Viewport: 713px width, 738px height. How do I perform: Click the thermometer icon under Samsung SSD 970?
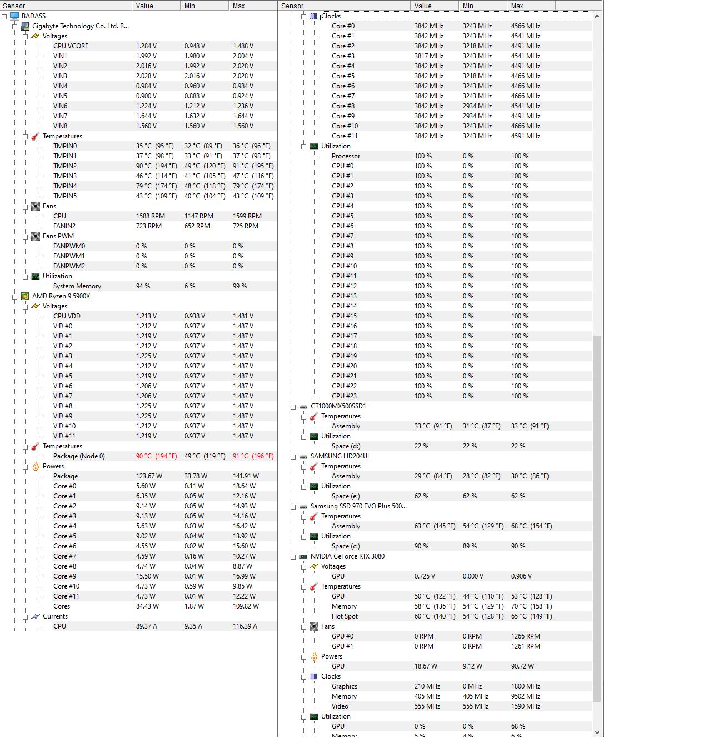point(314,516)
